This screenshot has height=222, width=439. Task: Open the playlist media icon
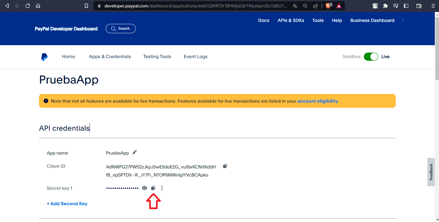pos(395,6)
